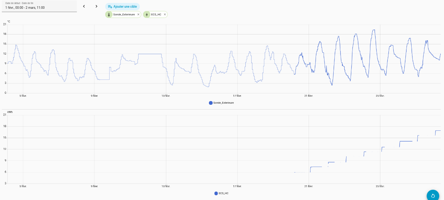Select the ECS_HC chip label
Screen dimensions: 444x200
156,15
